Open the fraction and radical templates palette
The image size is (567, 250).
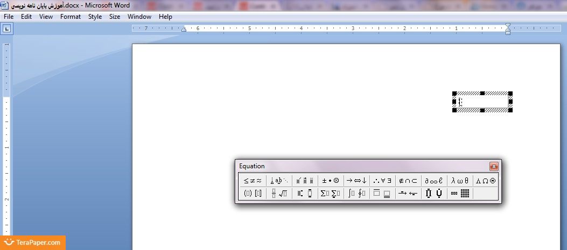point(279,194)
